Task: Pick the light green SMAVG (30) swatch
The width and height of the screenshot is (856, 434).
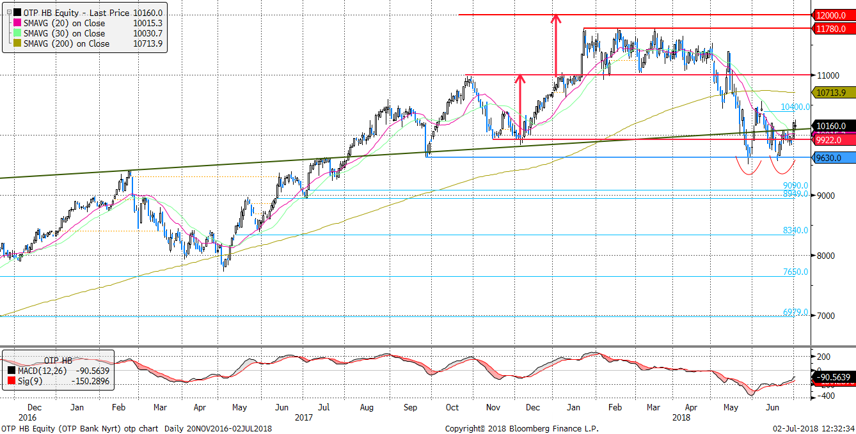Action: pos(16,33)
